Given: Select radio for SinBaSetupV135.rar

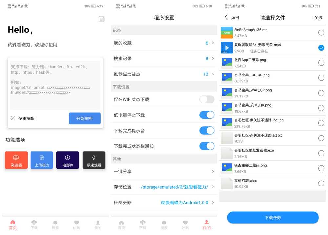Looking at the screenshot, I should coord(321,32).
